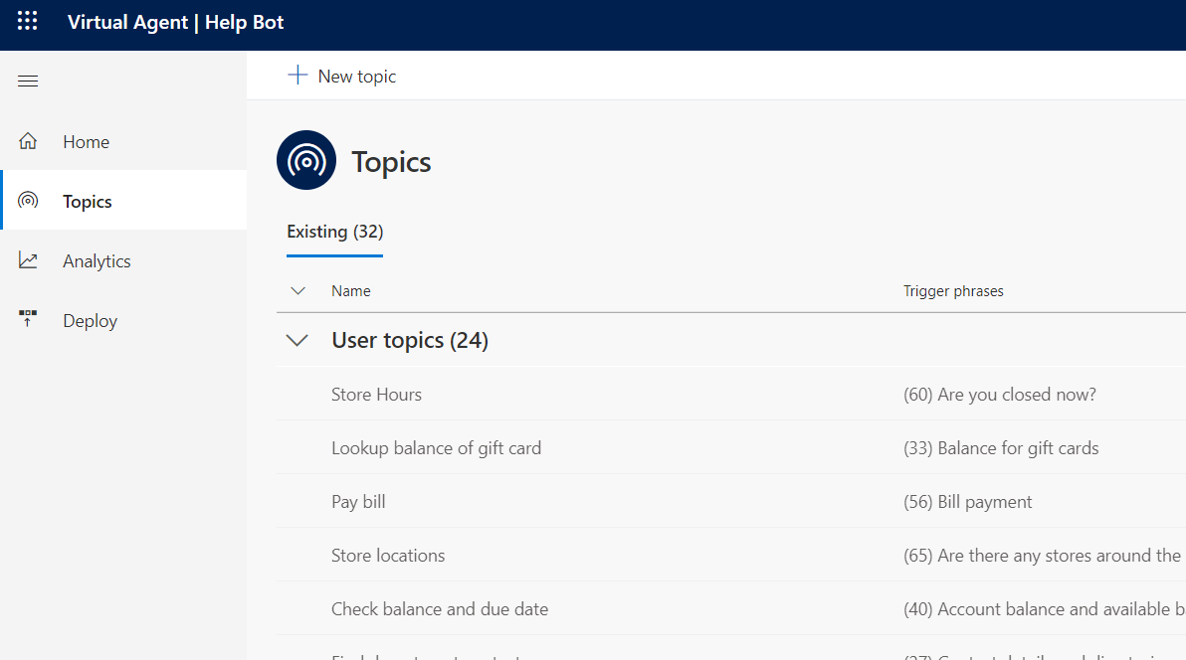This screenshot has height=660, width=1186.
Task: Open Check balance and due date topic
Action: pos(440,609)
